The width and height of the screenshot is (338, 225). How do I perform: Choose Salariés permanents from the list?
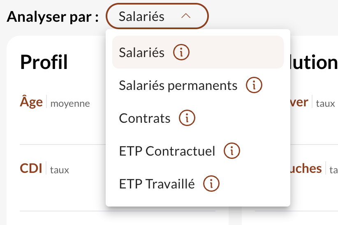pos(198,85)
